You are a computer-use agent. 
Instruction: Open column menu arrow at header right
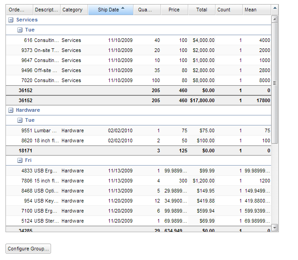pos(275,8)
